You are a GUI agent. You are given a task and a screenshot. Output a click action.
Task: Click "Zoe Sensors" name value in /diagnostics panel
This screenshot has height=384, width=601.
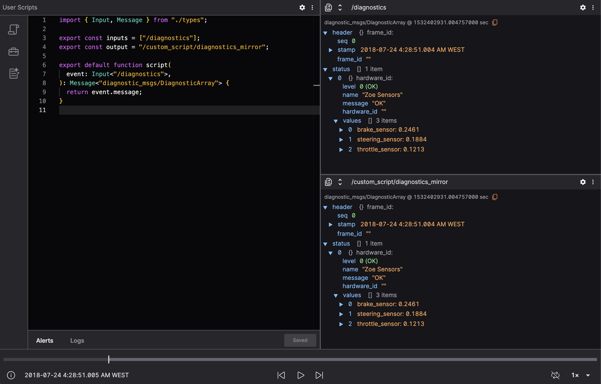click(x=382, y=95)
